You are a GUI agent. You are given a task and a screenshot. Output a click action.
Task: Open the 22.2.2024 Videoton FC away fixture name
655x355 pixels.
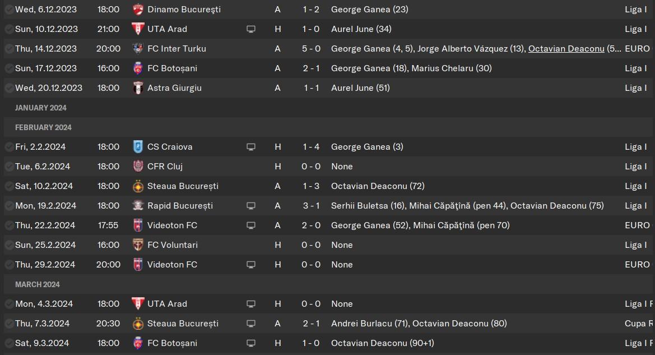point(172,225)
